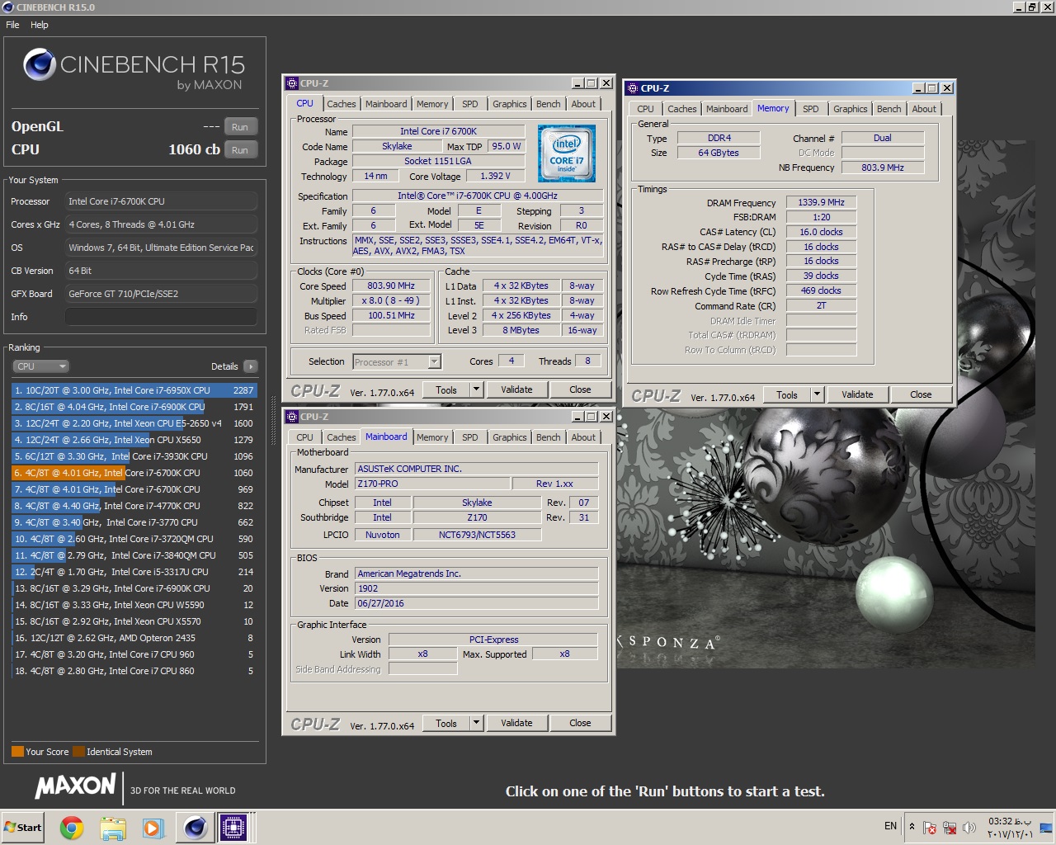The width and height of the screenshot is (1056, 845).
Task: Click Tools button in Mainboard CPU-Z window
Action: point(446,723)
